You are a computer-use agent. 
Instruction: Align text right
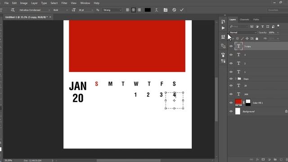(139, 10)
